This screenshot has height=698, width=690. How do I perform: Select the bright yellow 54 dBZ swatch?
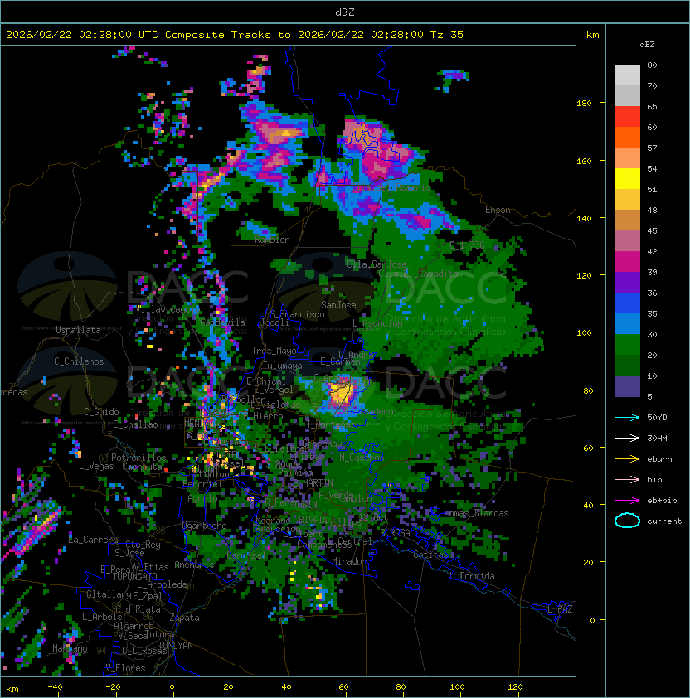(627, 178)
